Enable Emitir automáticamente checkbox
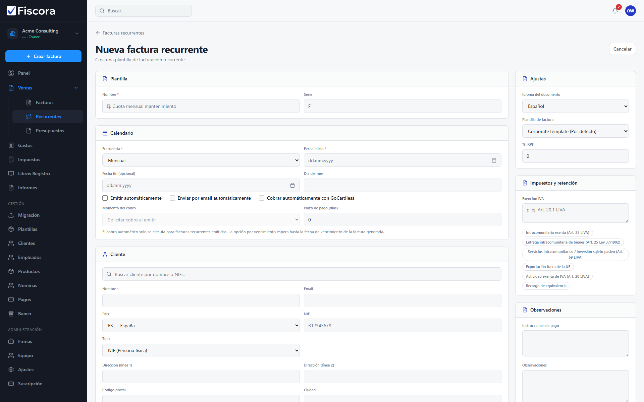This screenshot has width=644, height=402. [x=105, y=198]
